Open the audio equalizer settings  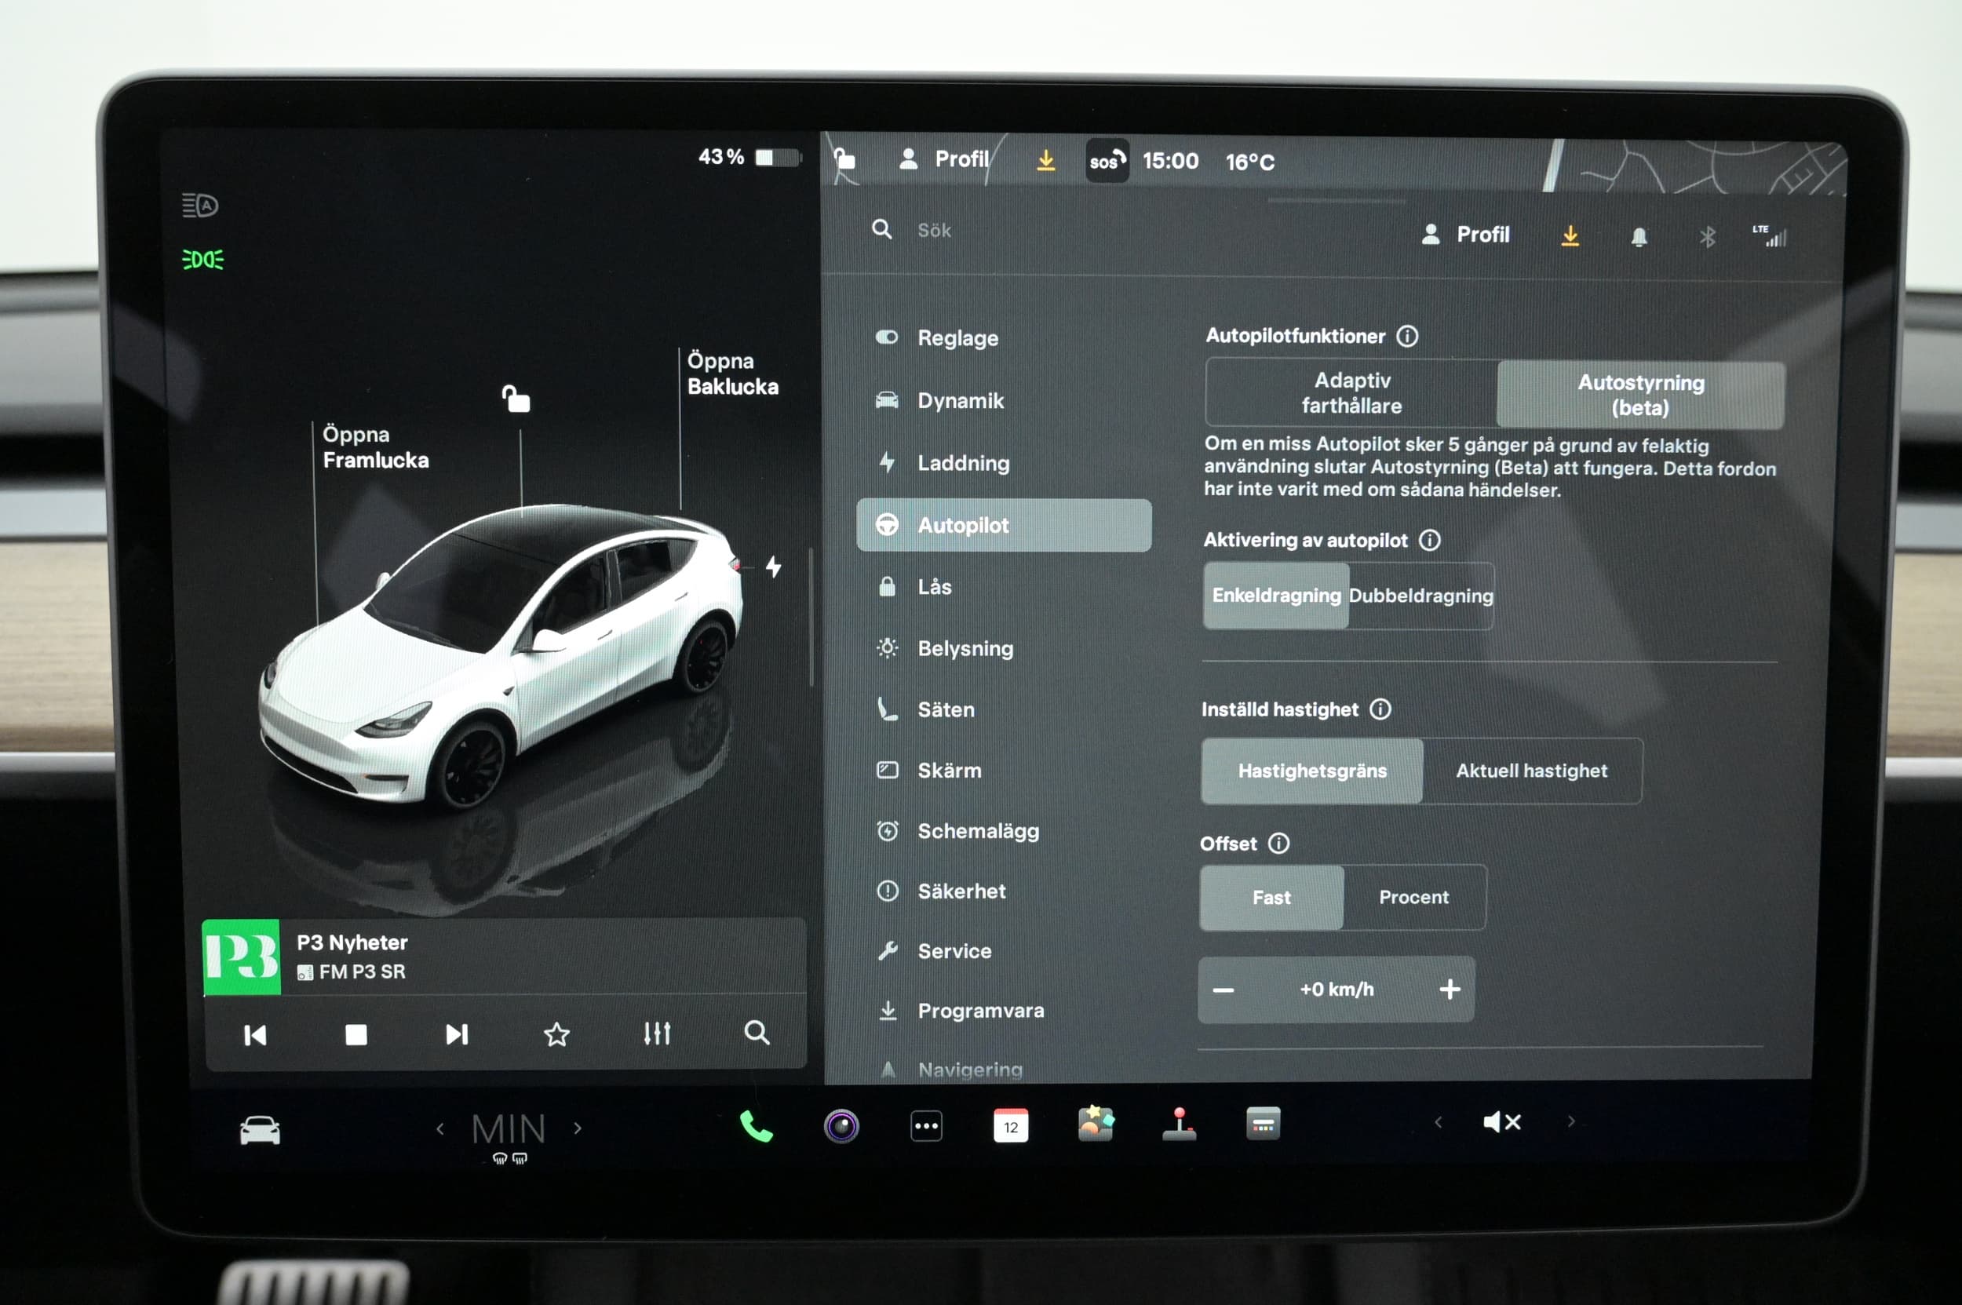pyautogui.click(x=657, y=1033)
